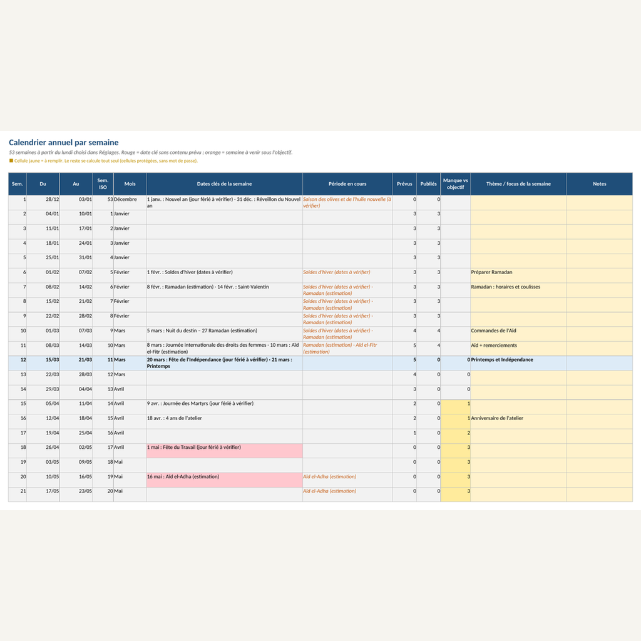641x641 pixels.
Task: Select the red '16 mai : Aïd el-Adha' cell
Action: [x=225, y=480]
